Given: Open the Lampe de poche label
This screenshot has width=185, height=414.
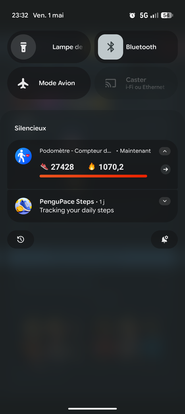Looking at the screenshot, I should [68, 47].
